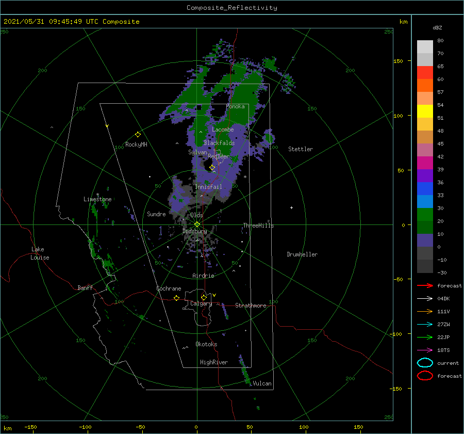Screen dimensions: 464x434
Task: Click the RockyMH label
Action: 136,144
